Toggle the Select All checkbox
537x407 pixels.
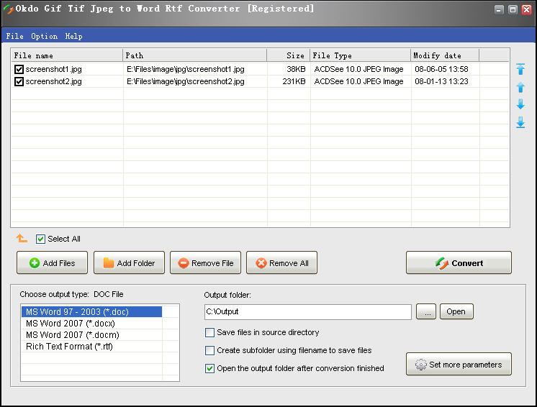(x=40, y=239)
